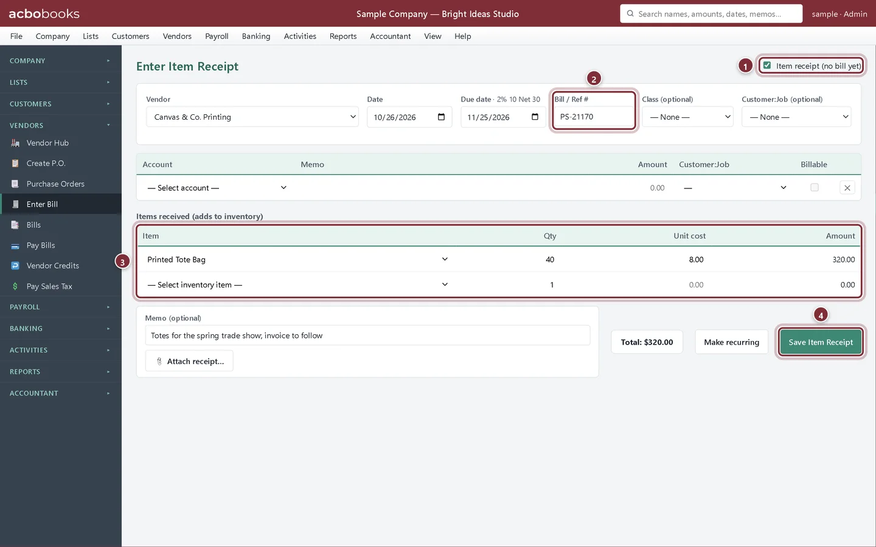Open the Bills list icon
This screenshot has height=547, width=876.
coord(15,225)
